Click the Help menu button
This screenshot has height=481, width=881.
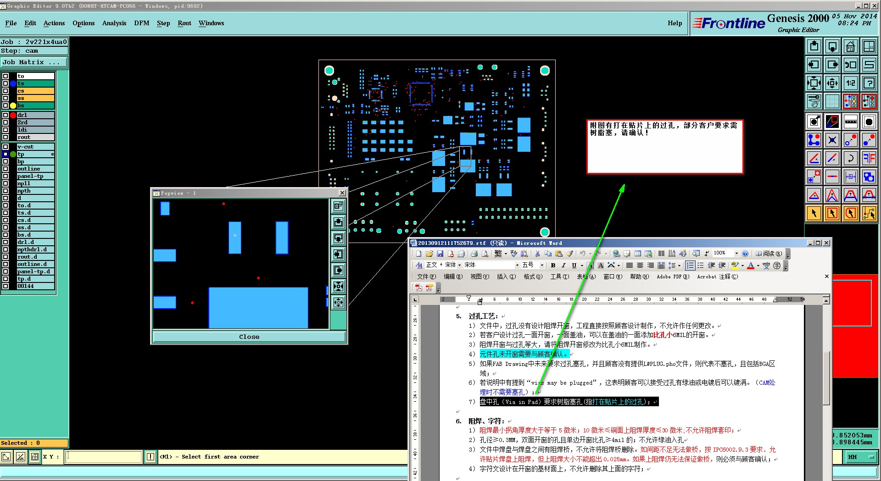tap(675, 23)
